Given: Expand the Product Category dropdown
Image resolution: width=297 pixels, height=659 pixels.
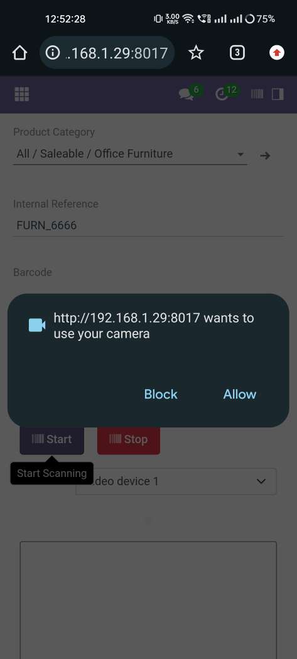Looking at the screenshot, I should 130,154.
